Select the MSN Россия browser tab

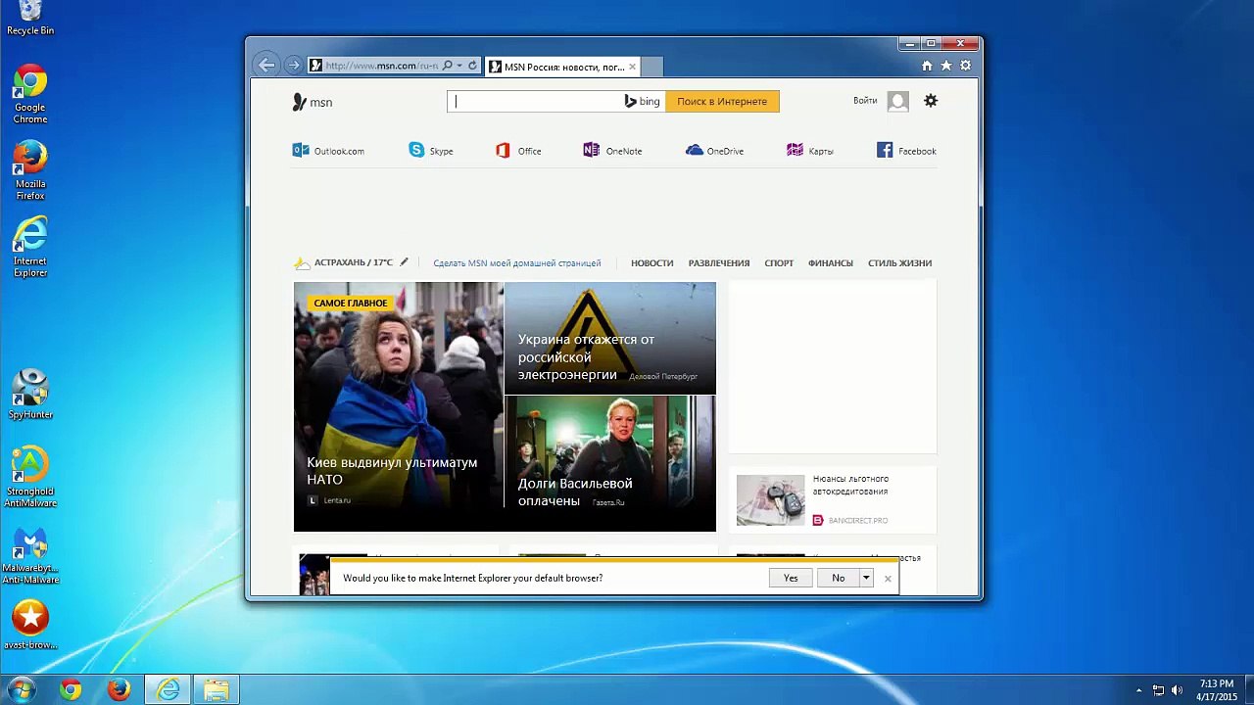(x=562, y=67)
